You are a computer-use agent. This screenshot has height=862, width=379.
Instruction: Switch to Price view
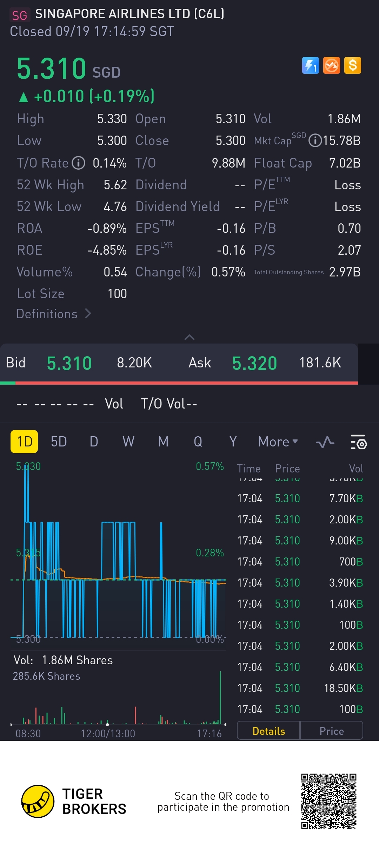tap(331, 731)
